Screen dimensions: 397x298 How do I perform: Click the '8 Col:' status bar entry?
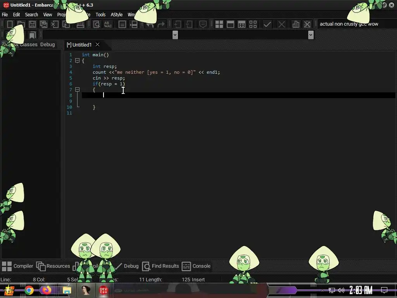click(39, 279)
